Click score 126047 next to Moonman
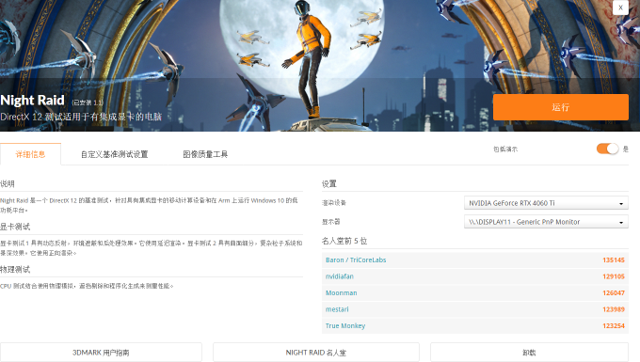 click(x=614, y=292)
